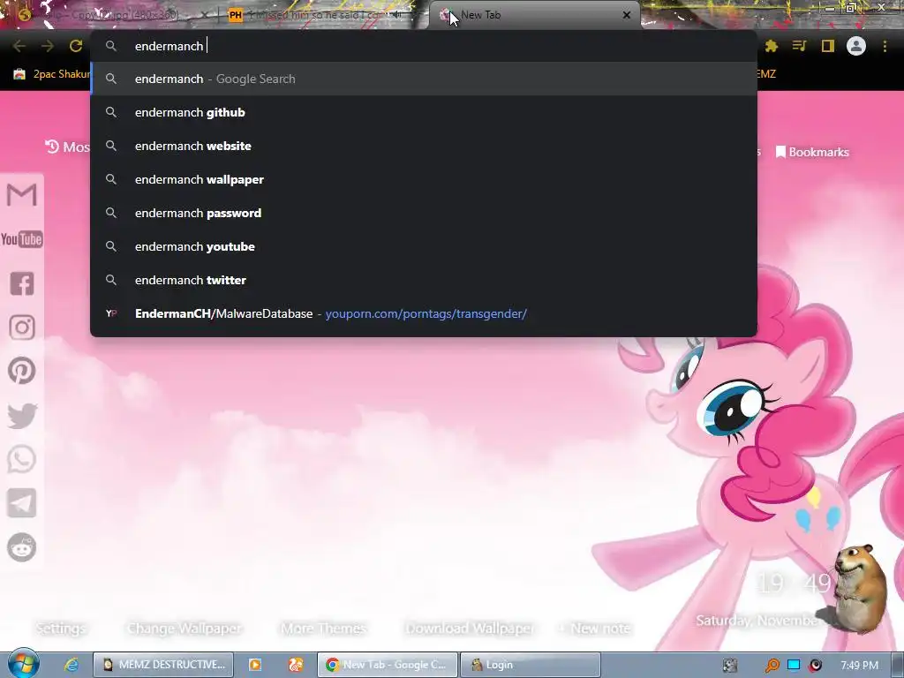Click the Change Wallpaper button
This screenshot has width=904, height=678.
click(x=185, y=629)
